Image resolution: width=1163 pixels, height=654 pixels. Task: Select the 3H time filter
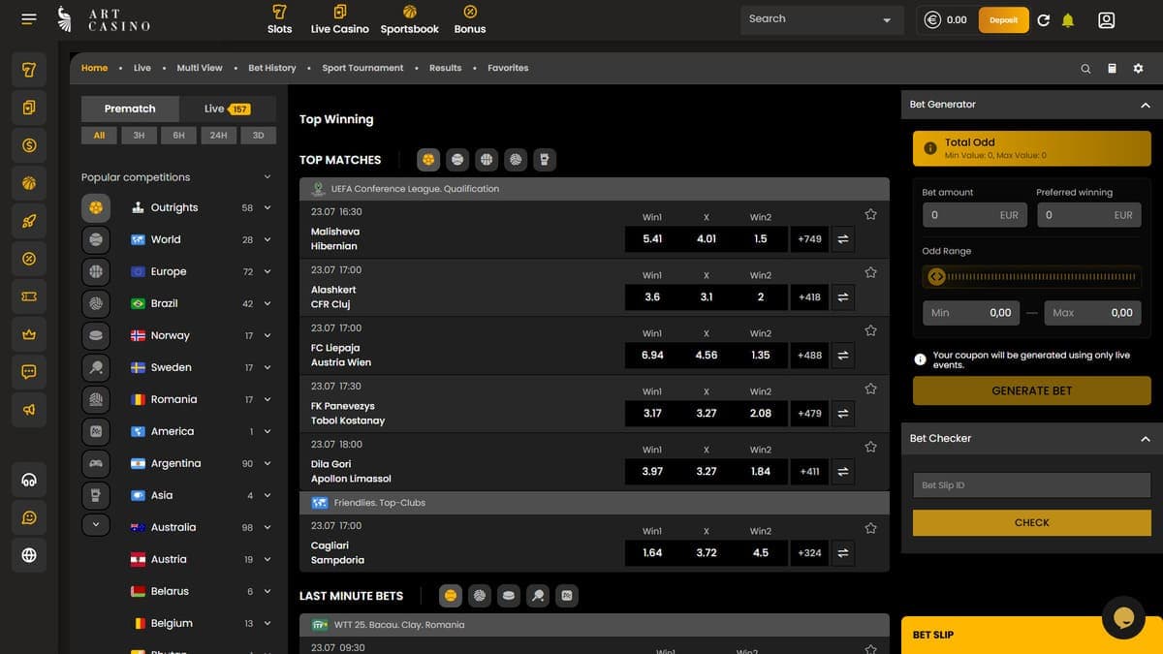click(139, 136)
